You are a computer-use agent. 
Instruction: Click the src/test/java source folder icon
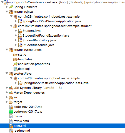tap(11, 74)
